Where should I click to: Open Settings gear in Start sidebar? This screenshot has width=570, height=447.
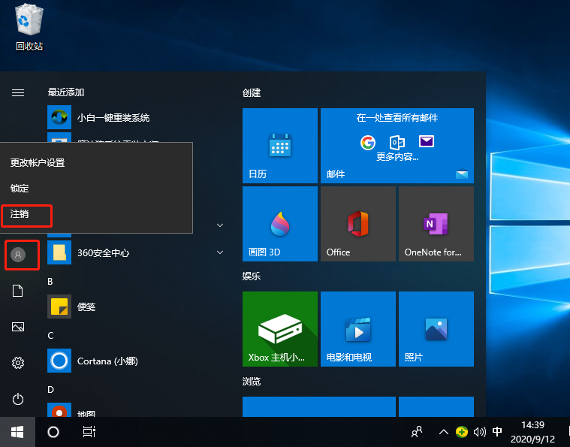tap(18, 363)
